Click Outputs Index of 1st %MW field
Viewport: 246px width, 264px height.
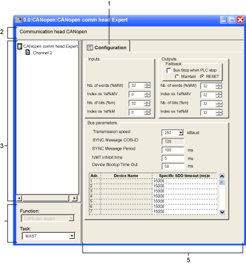[208, 95]
